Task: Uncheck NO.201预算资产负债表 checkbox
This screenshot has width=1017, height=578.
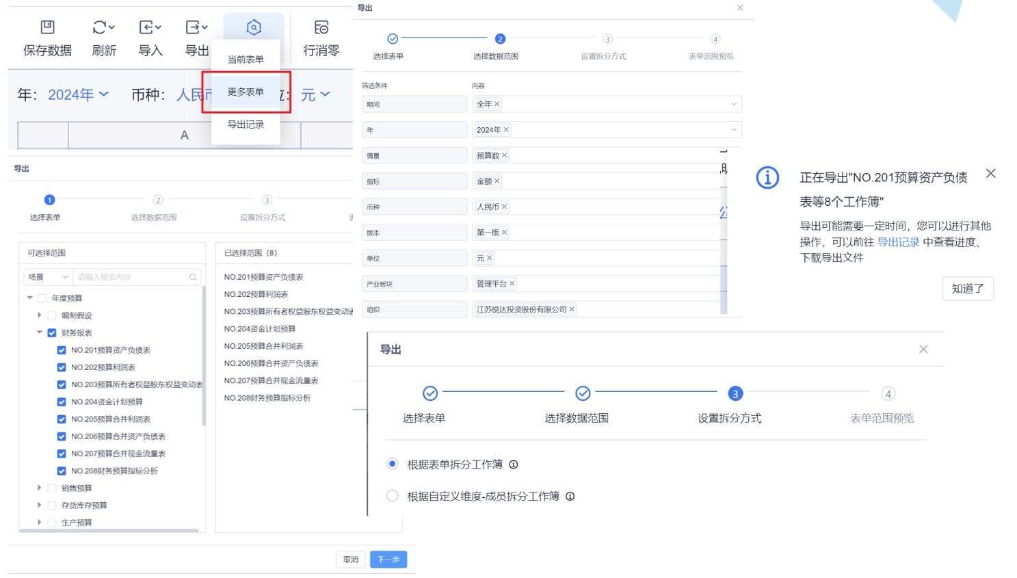Action: tap(62, 350)
